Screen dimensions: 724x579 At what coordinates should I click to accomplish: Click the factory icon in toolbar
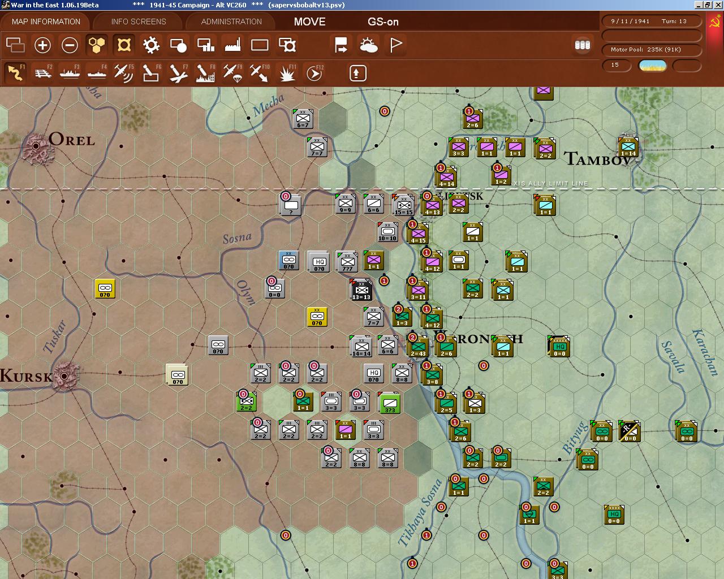click(x=232, y=45)
